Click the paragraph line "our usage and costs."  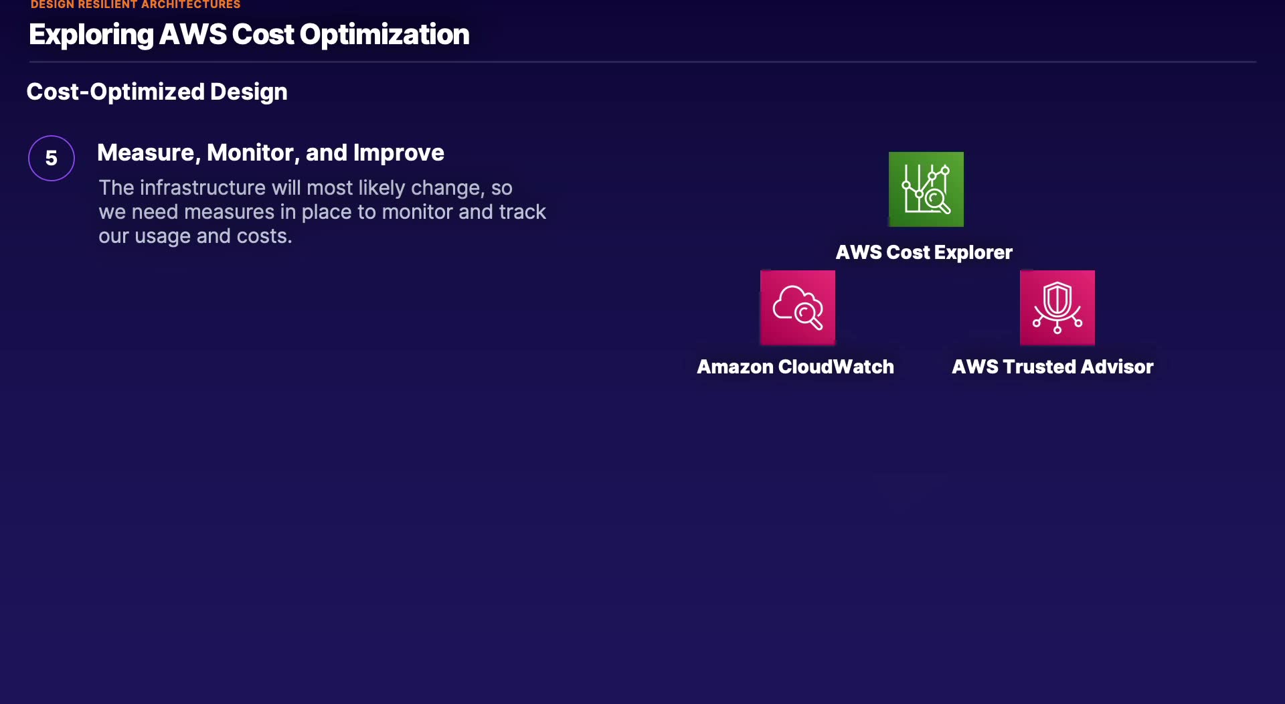coord(195,236)
